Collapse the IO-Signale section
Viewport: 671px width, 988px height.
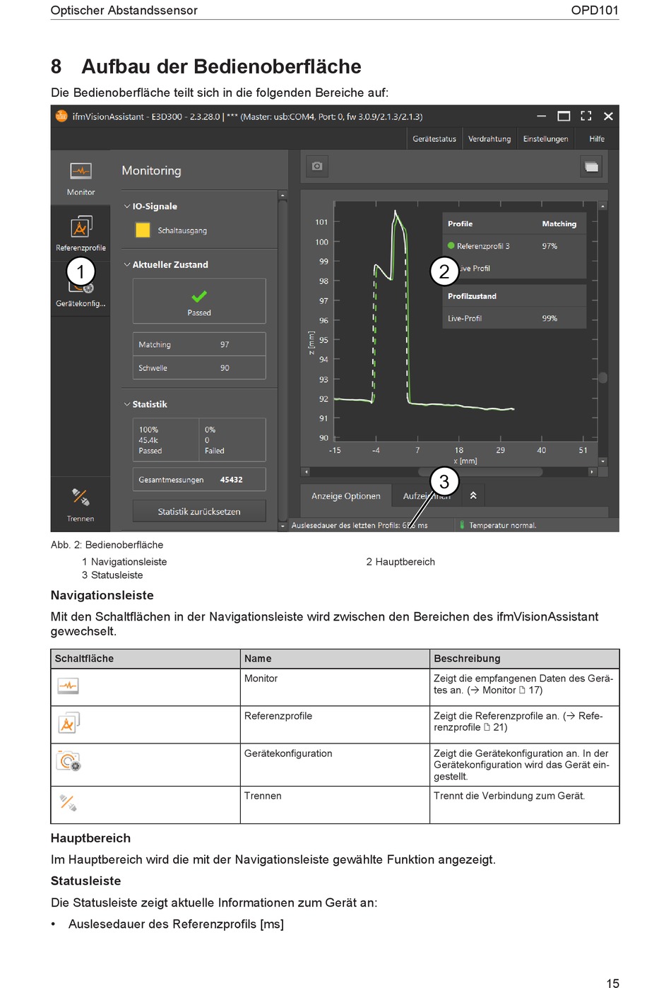[x=127, y=206]
